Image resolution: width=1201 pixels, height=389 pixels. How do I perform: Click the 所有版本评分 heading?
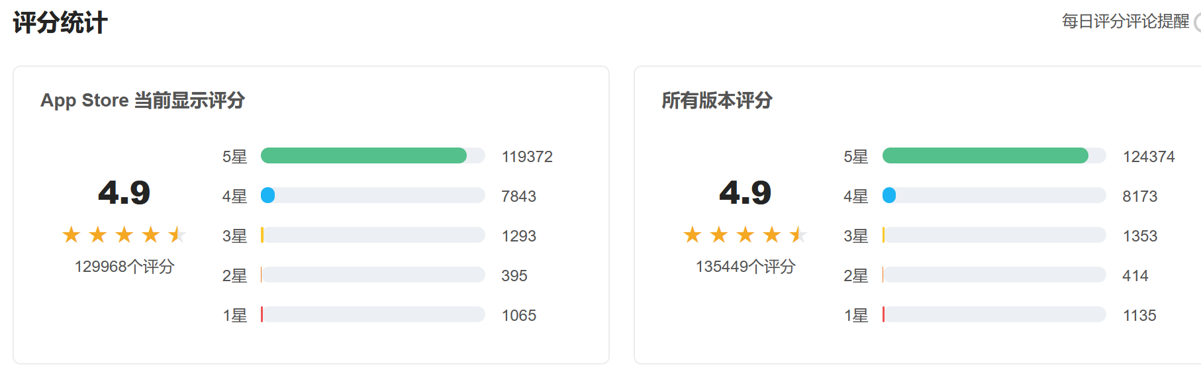click(717, 101)
